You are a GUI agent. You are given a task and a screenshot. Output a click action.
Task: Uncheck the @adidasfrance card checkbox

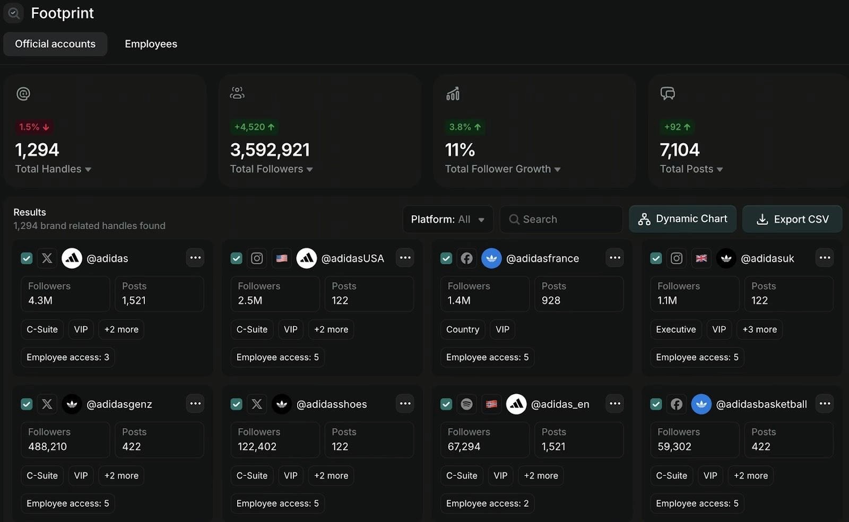tap(446, 258)
